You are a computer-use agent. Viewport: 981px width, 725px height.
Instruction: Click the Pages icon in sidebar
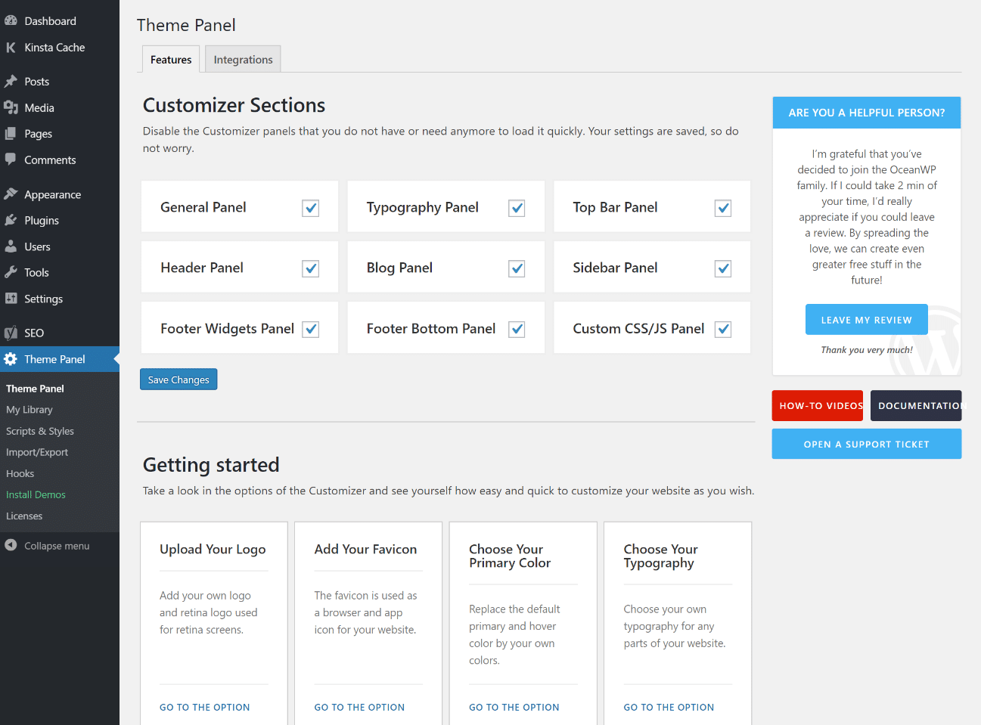11,134
